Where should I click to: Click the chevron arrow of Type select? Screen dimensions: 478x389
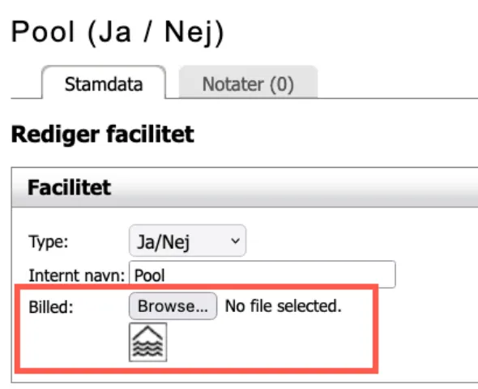pyautogui.click(x=235, y=241)
